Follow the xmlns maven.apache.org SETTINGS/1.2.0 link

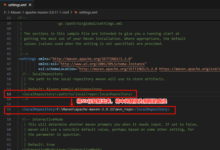(92, 59)
